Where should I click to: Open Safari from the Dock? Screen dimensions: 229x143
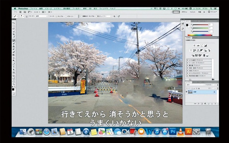click(x=47, y=131)
